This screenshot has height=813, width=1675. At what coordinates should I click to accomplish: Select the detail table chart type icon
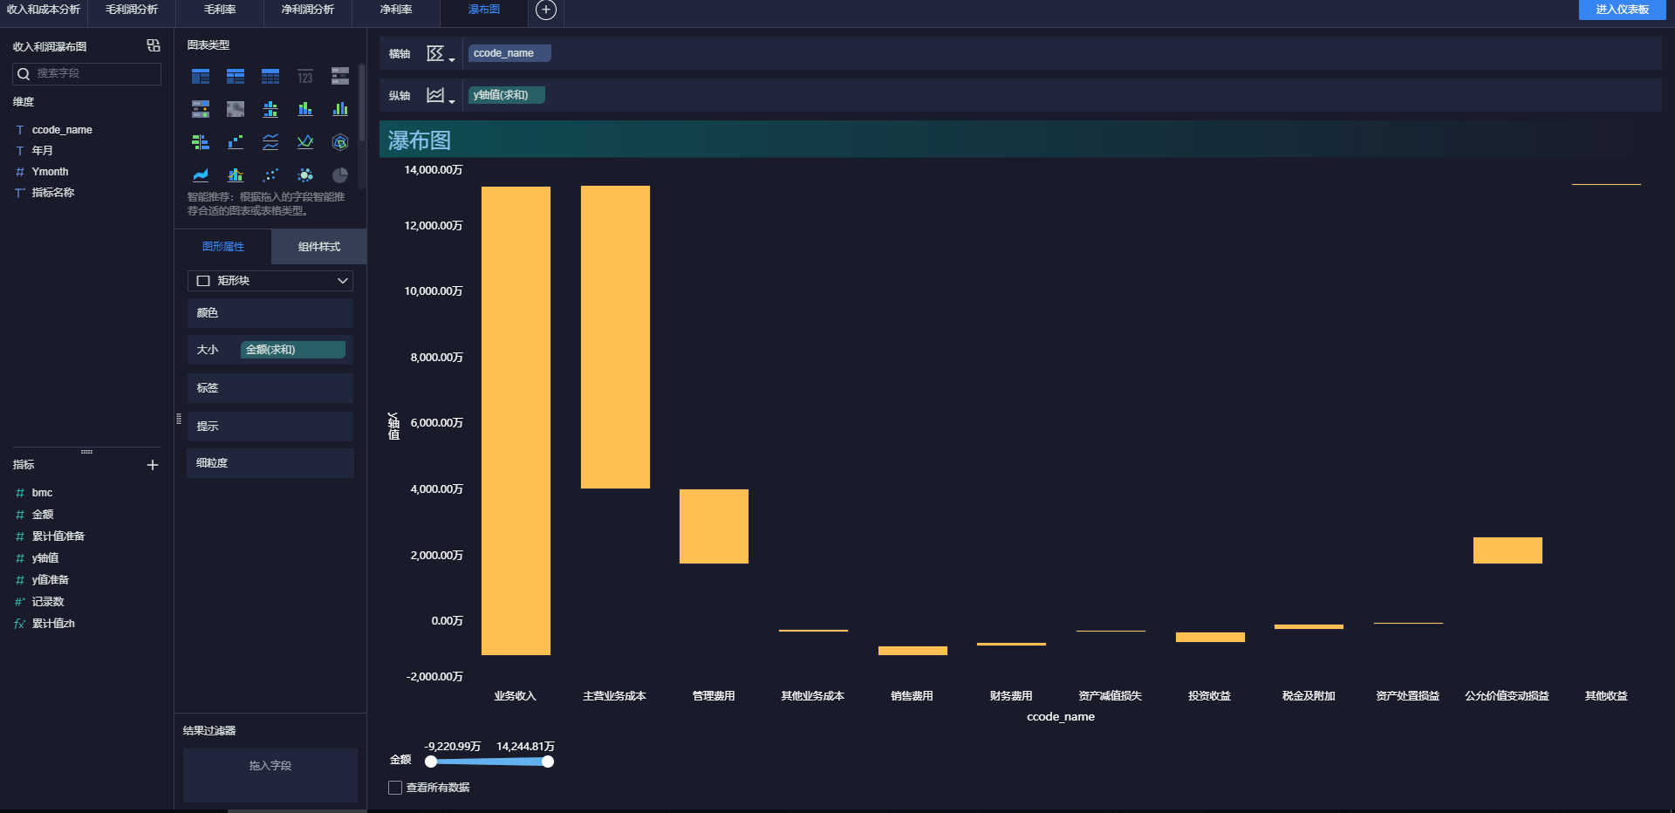(270, 76)
